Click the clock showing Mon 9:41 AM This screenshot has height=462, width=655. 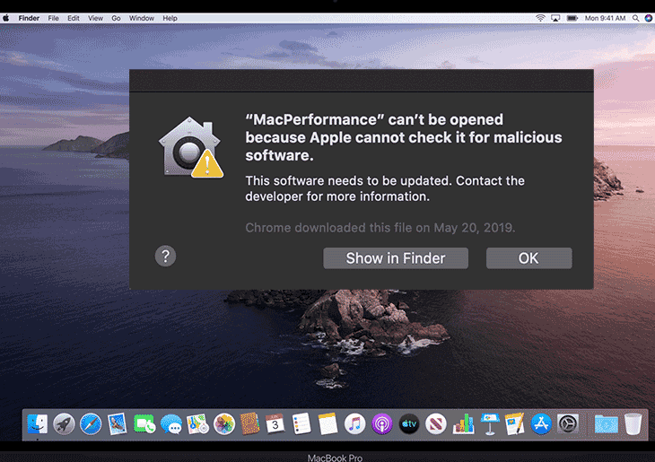[x=605, y=18]
